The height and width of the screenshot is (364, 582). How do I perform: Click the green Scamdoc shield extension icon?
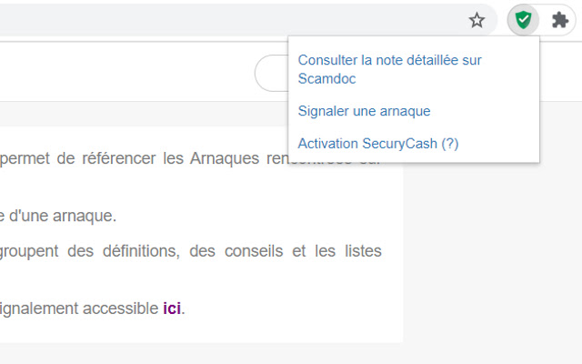pyautogui.click(x=523, y=20)
